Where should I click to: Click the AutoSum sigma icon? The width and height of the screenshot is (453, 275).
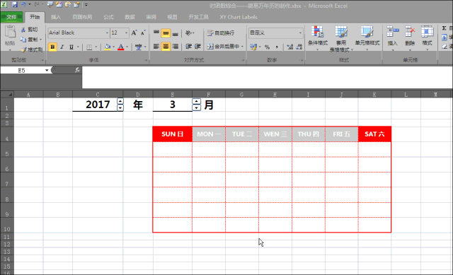445,28
